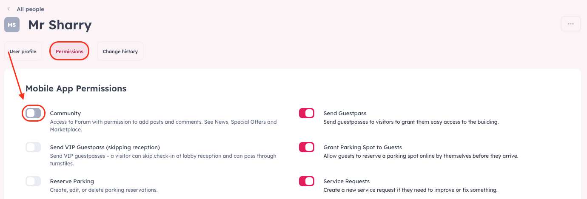Click the Mobile App Permissions heading
587x199 pixels.
[x=76, y=88]
